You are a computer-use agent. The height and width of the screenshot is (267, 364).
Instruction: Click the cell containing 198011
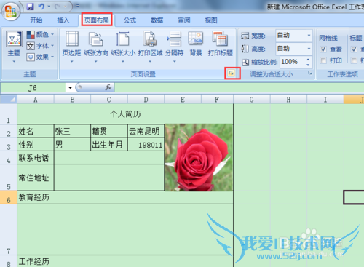point(146,145)
